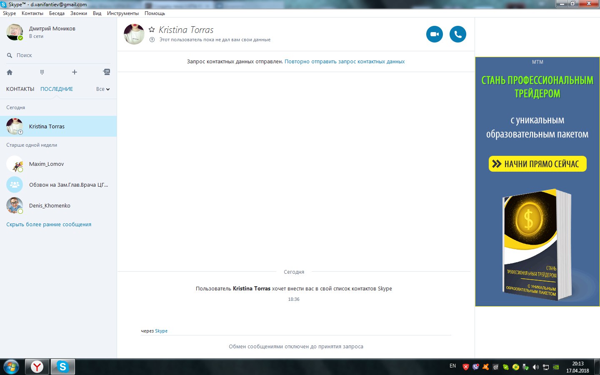Open the bots icon in sidebar
Viewport: 600px width, 375px height.
107,72
